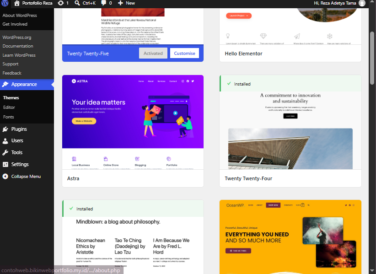376x274 pixels.
Task: Open the Learn WordPress link
Action: coord(19,55)
